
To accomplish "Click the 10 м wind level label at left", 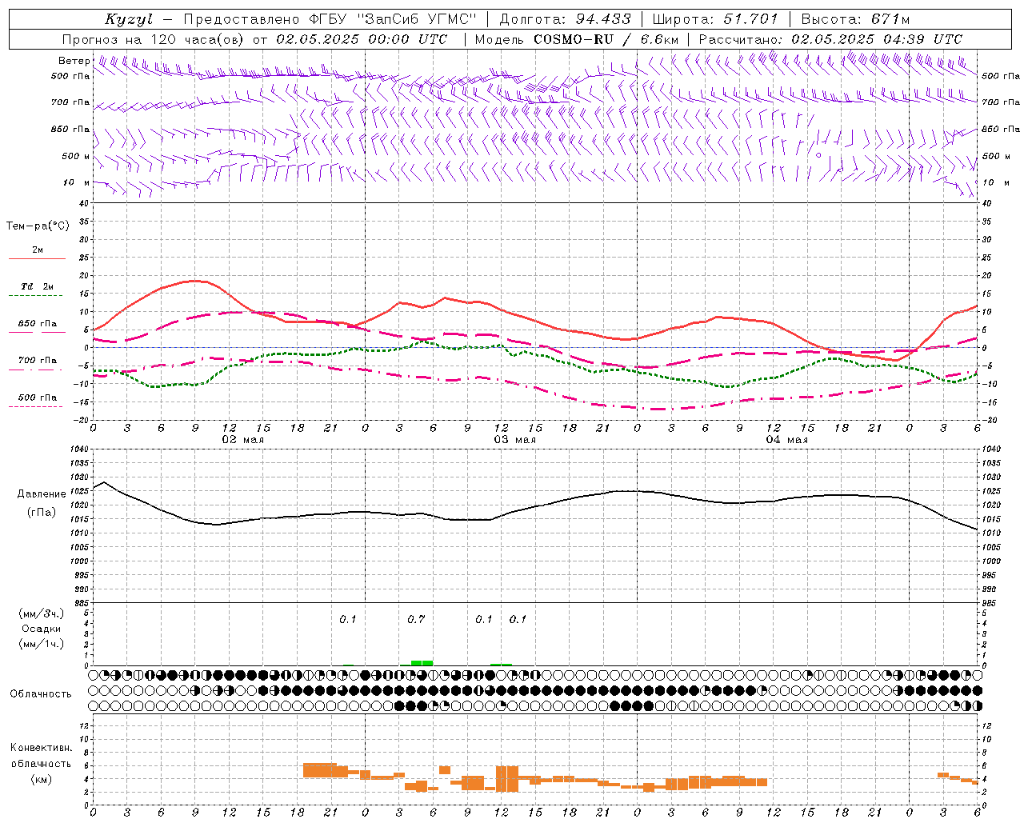I will [76, 183].
